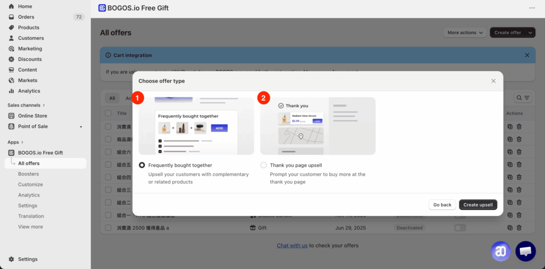The width and height of the screenshot is (545, 269).
Task: Click the Jun 29, 2025 date cell
Action: click(350, 228)
